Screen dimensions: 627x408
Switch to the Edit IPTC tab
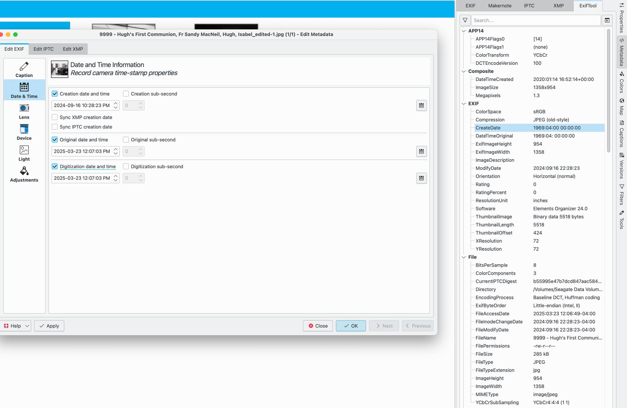tap(43, 49)
